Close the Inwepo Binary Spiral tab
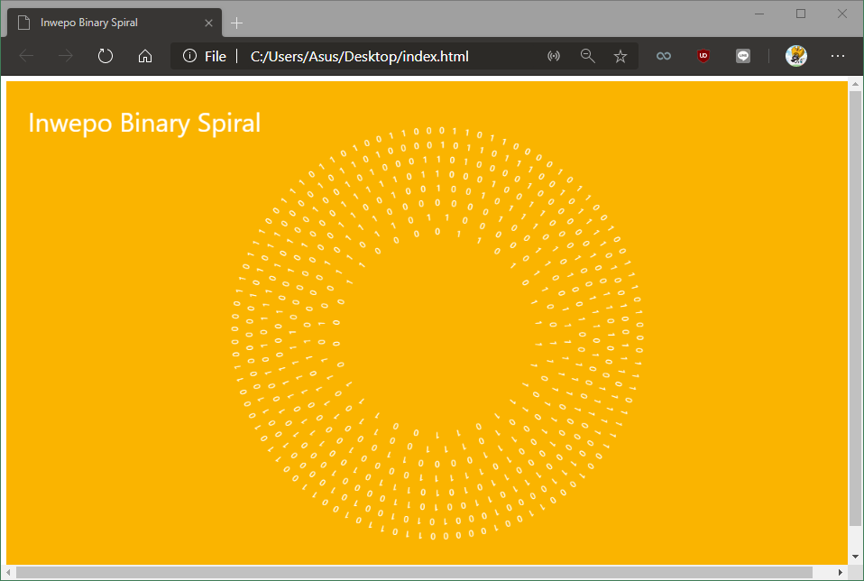The width and height of the screenshot is (864, 581). coord(209,23)
